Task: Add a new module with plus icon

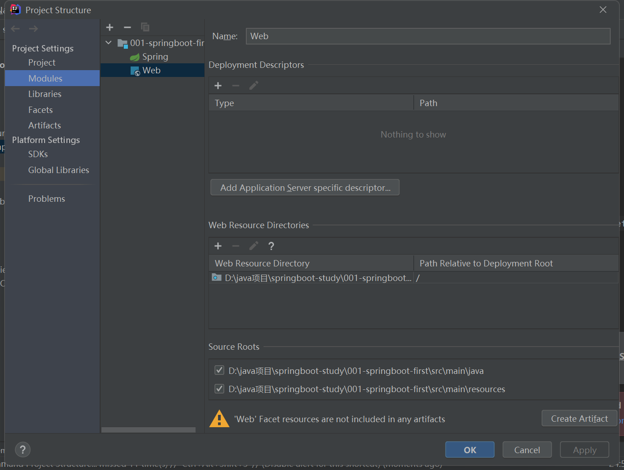Action: [x=110, y=27]
